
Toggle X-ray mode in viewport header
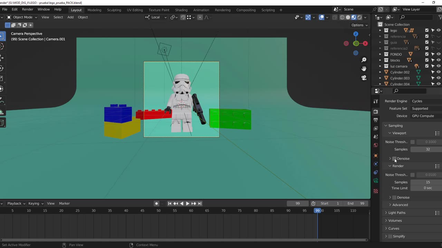coord(334,17)
